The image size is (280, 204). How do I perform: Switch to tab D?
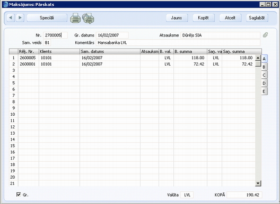[x=264, y=83]
